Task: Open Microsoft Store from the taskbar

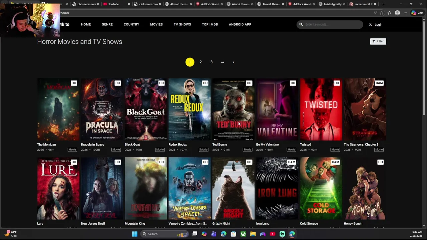Action: pyautogui.click(x=234, y=234)
